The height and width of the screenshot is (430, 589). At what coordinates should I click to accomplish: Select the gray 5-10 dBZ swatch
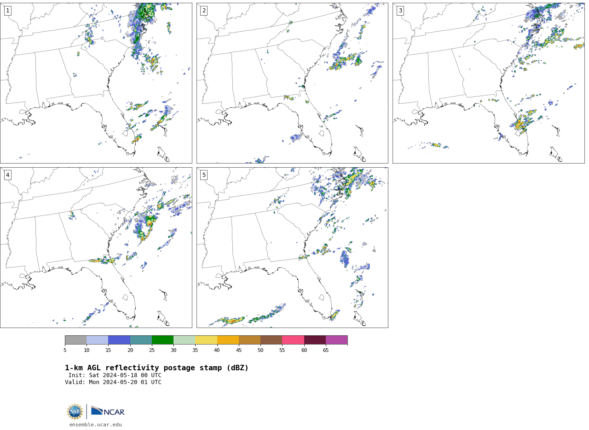[76, 340]
